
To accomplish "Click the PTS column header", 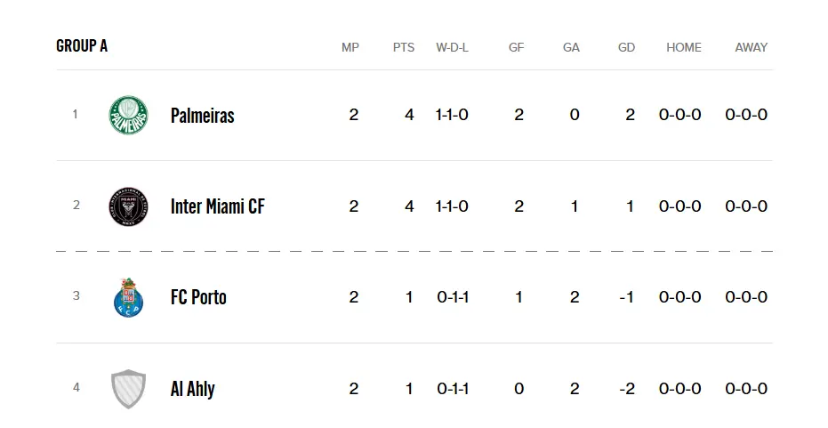I will tap(404, 47).
